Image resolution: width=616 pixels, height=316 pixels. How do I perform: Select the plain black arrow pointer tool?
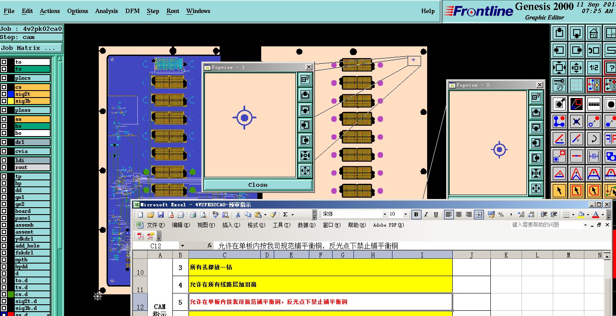pos(559,190)
